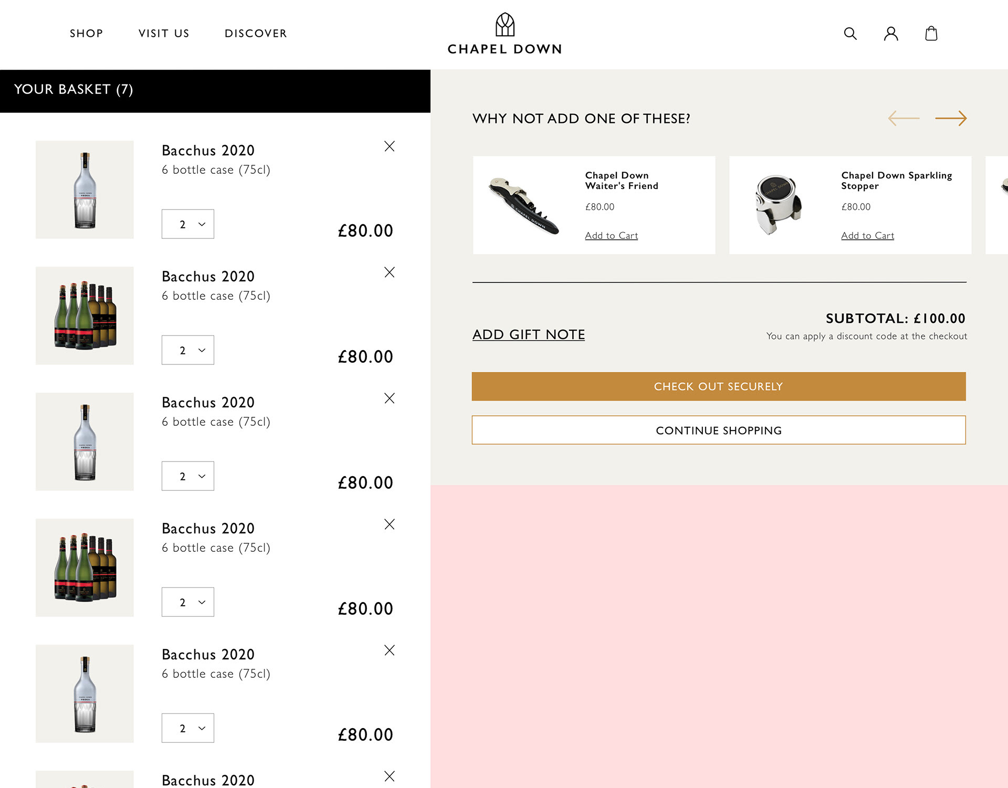
Task: Go to previous suggested products arrow
Action: click(x=904, y=118)
